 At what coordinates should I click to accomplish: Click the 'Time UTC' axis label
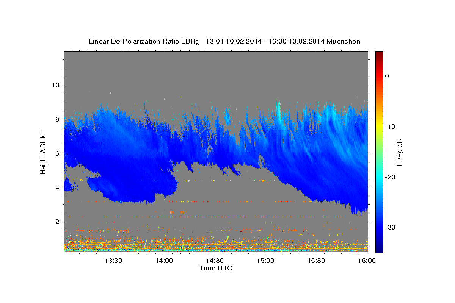coord(216,268)
